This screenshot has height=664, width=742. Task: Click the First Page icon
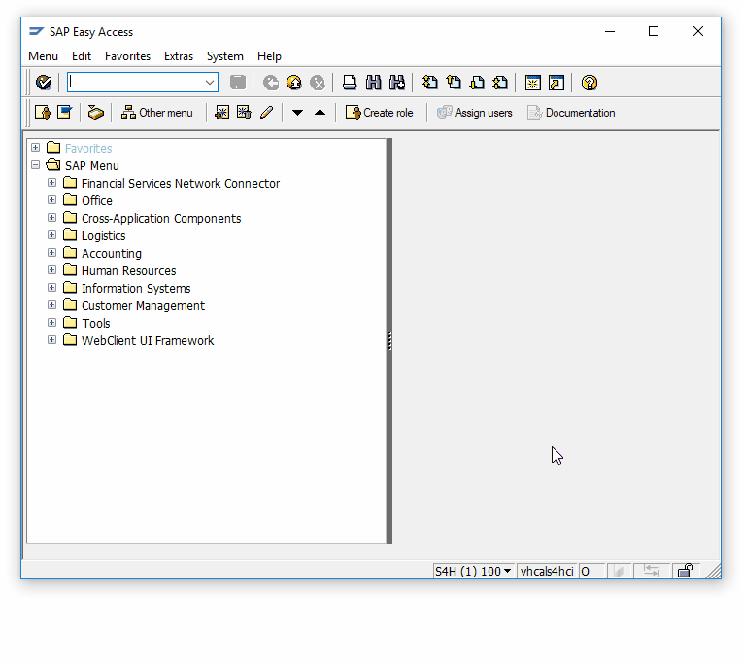[430, 83]
